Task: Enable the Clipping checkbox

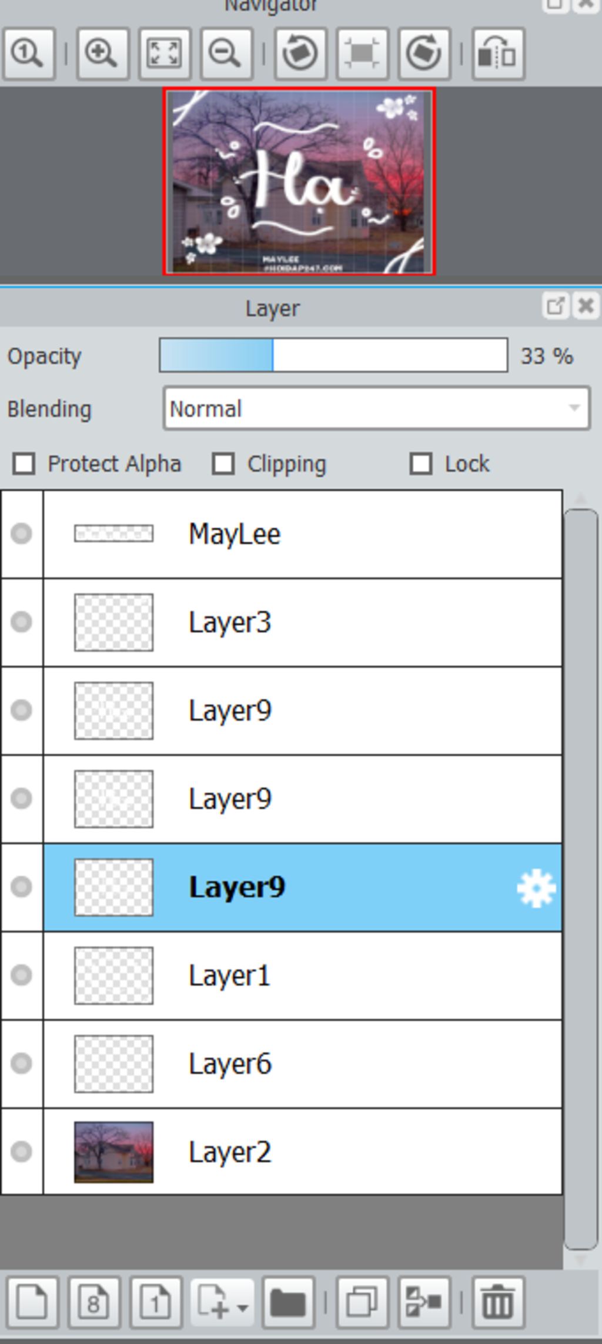Action: [x=223, y=463]
